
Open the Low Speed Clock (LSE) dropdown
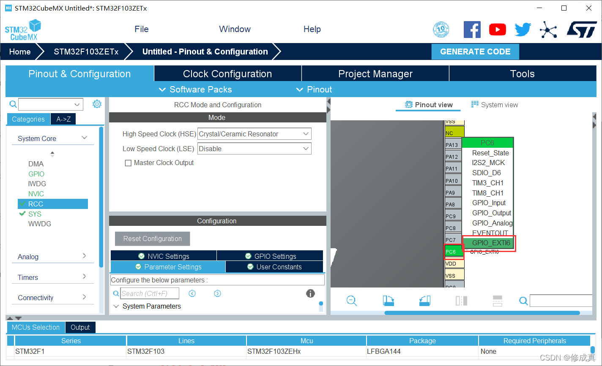254,149
